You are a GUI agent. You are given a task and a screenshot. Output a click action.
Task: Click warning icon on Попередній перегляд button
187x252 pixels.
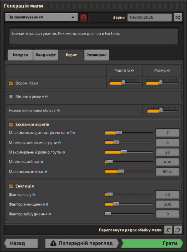(53, 243)
